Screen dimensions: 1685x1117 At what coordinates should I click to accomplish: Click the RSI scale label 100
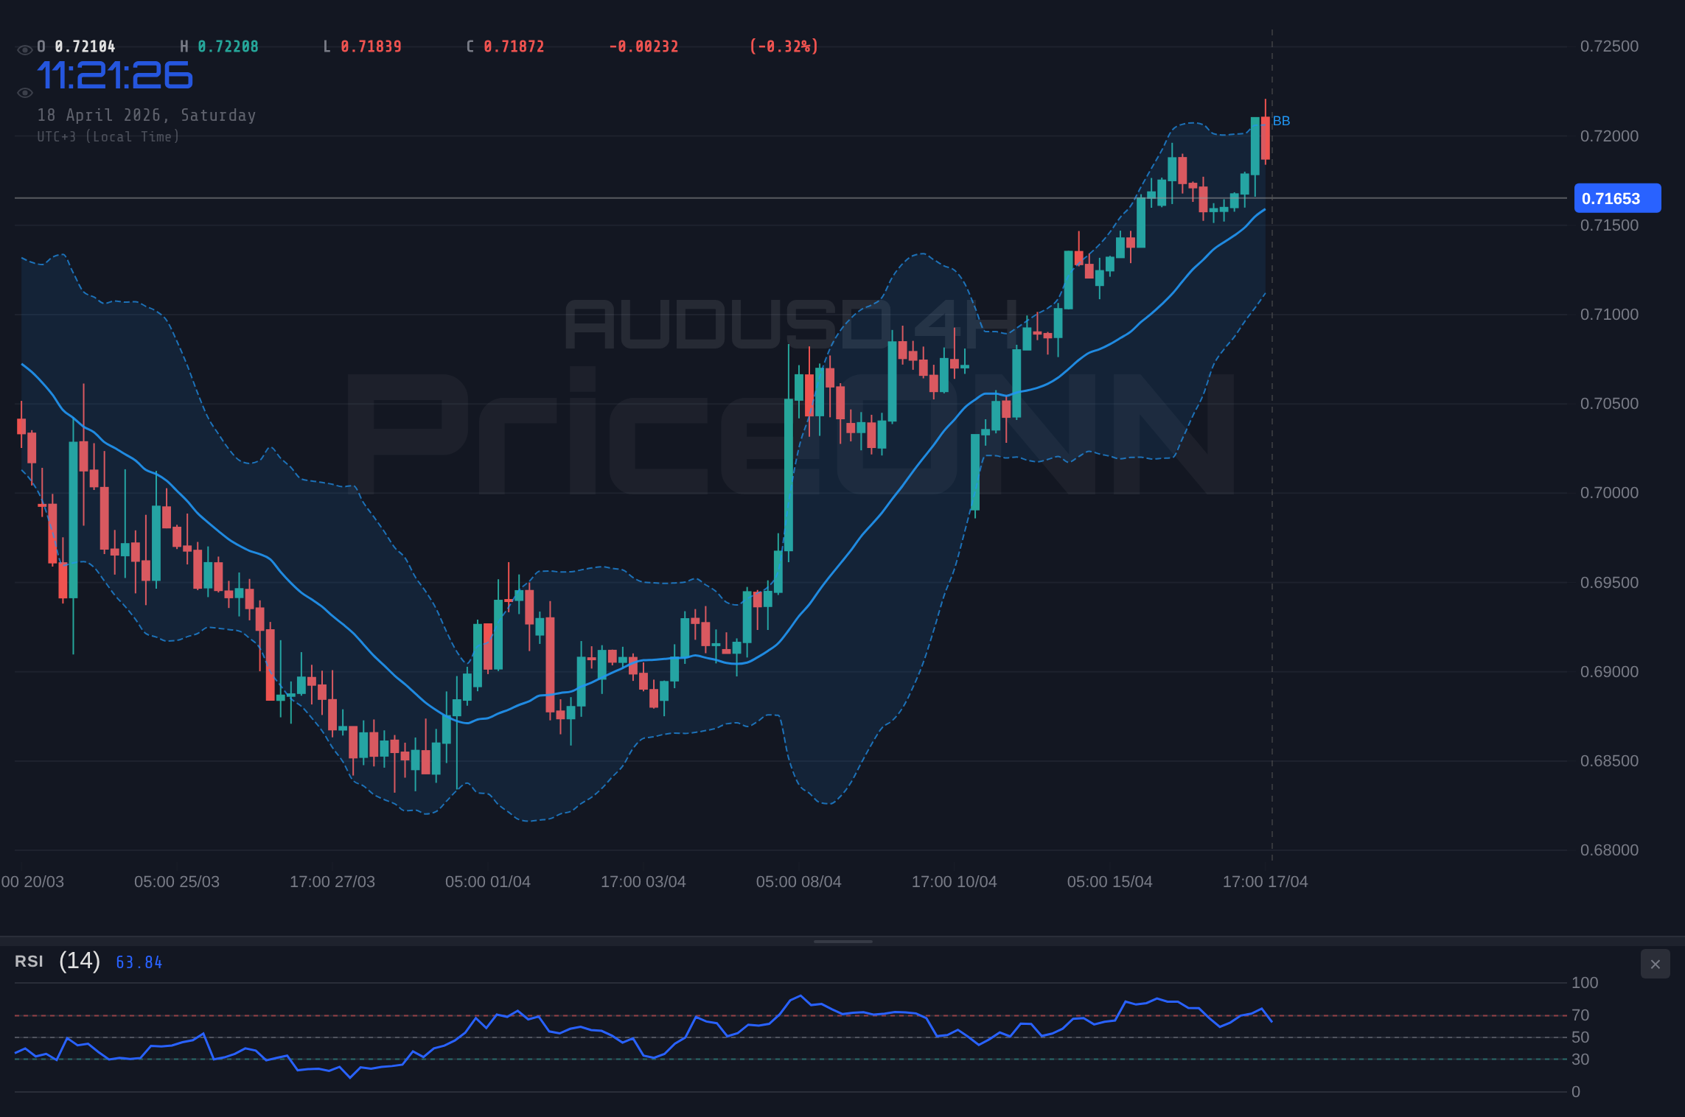pyautogui.click(x=1585, y=983)
